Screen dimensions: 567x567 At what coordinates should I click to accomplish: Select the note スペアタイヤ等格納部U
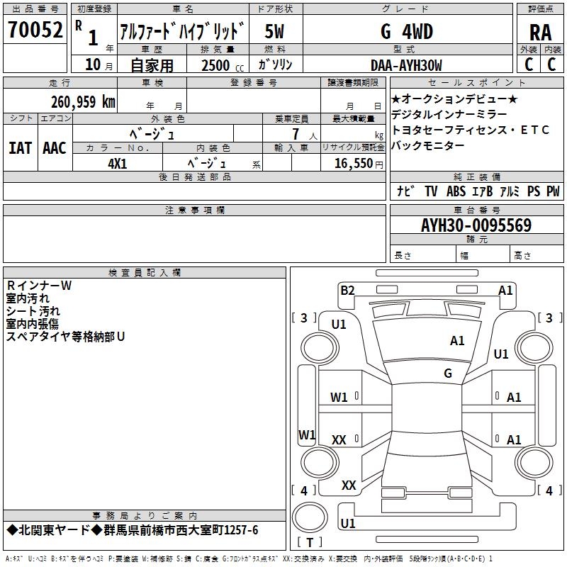click(65, 337)
